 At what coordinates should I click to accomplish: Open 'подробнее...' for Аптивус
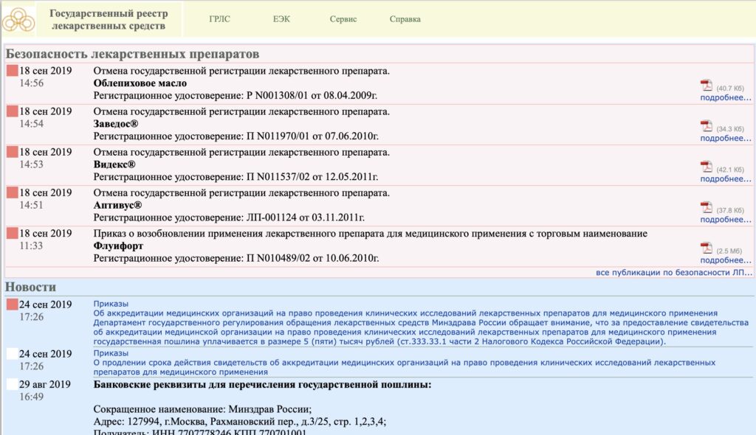(x=726, y=219)
